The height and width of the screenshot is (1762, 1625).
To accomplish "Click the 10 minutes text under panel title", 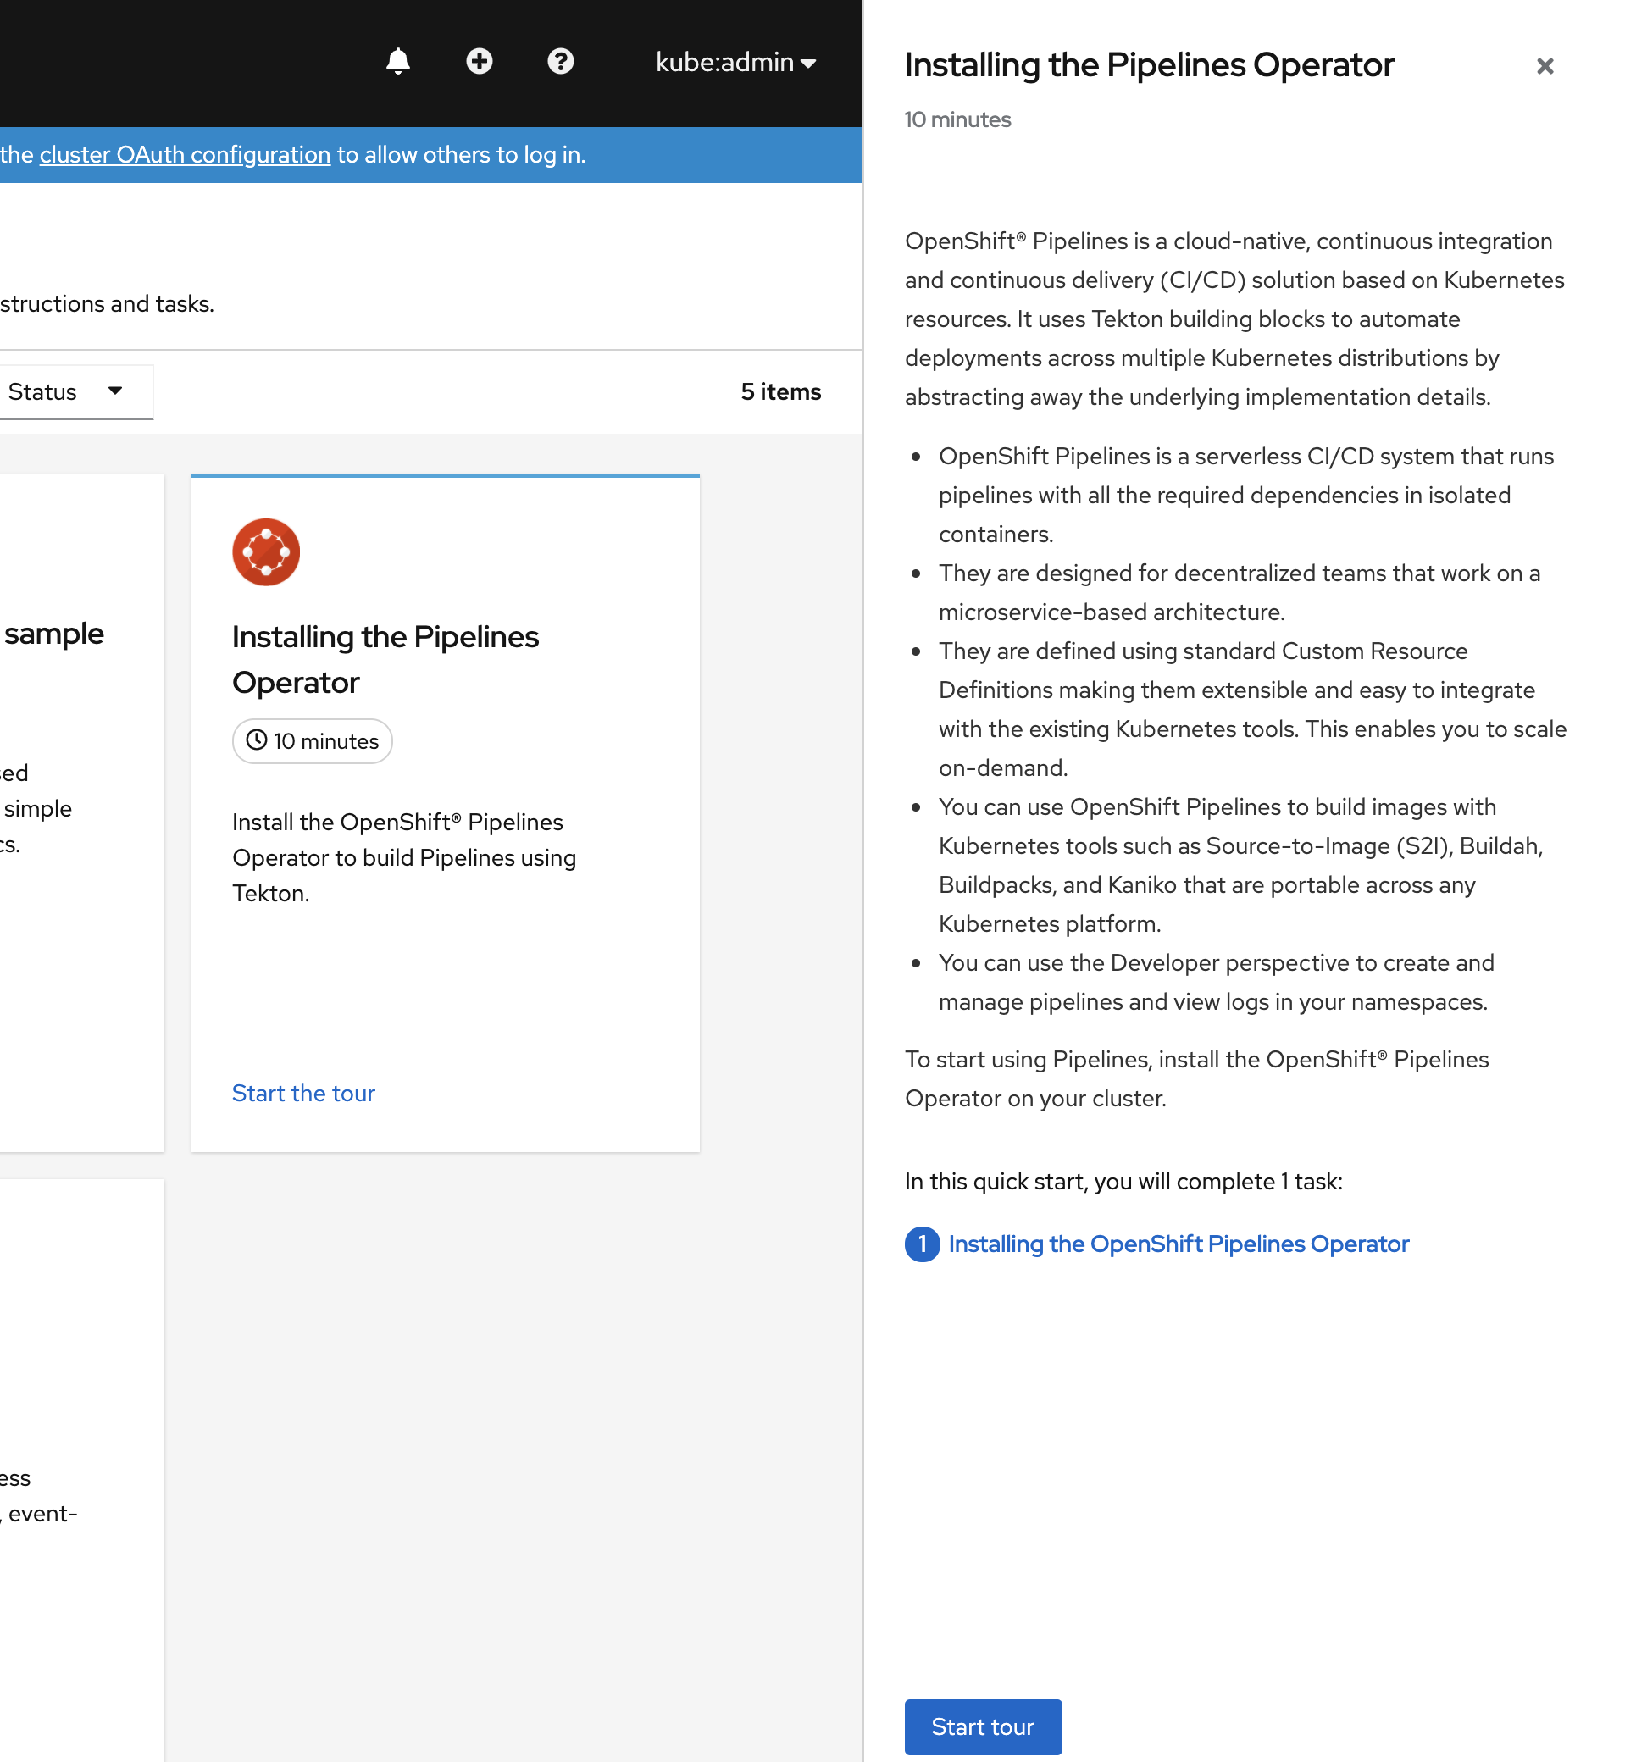I will click(x=957, y=119).
